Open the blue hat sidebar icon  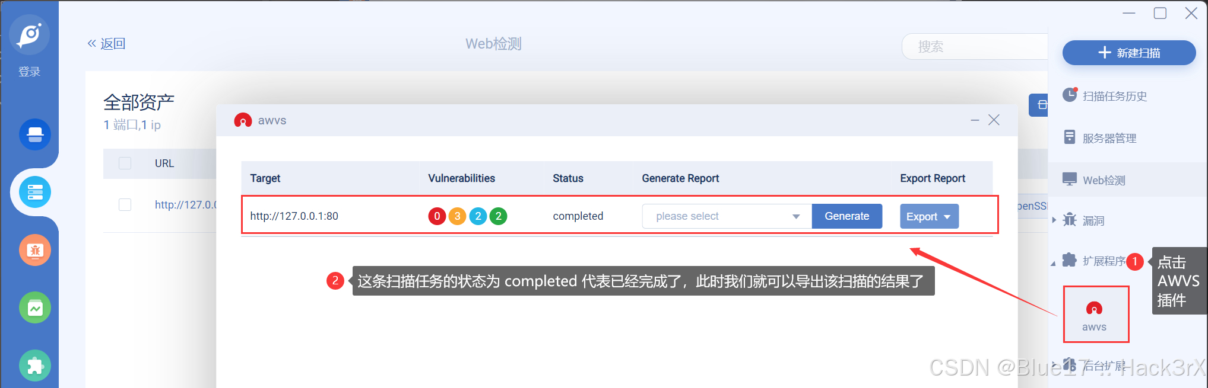tap(35, 134)
